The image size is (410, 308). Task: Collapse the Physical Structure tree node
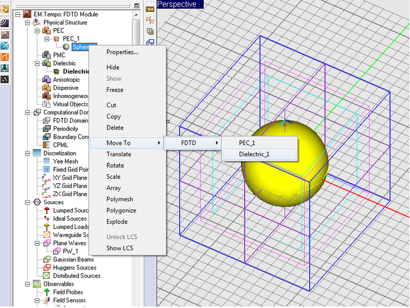pyautogui.click(x=28, y=23)
